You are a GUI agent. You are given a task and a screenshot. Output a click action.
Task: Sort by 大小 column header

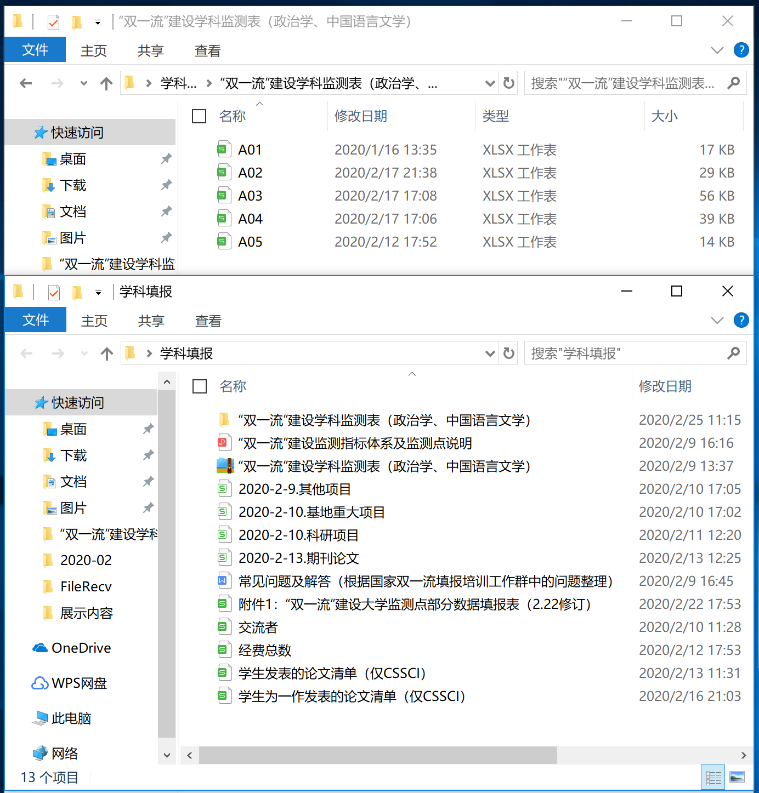(x=664, y=116)
